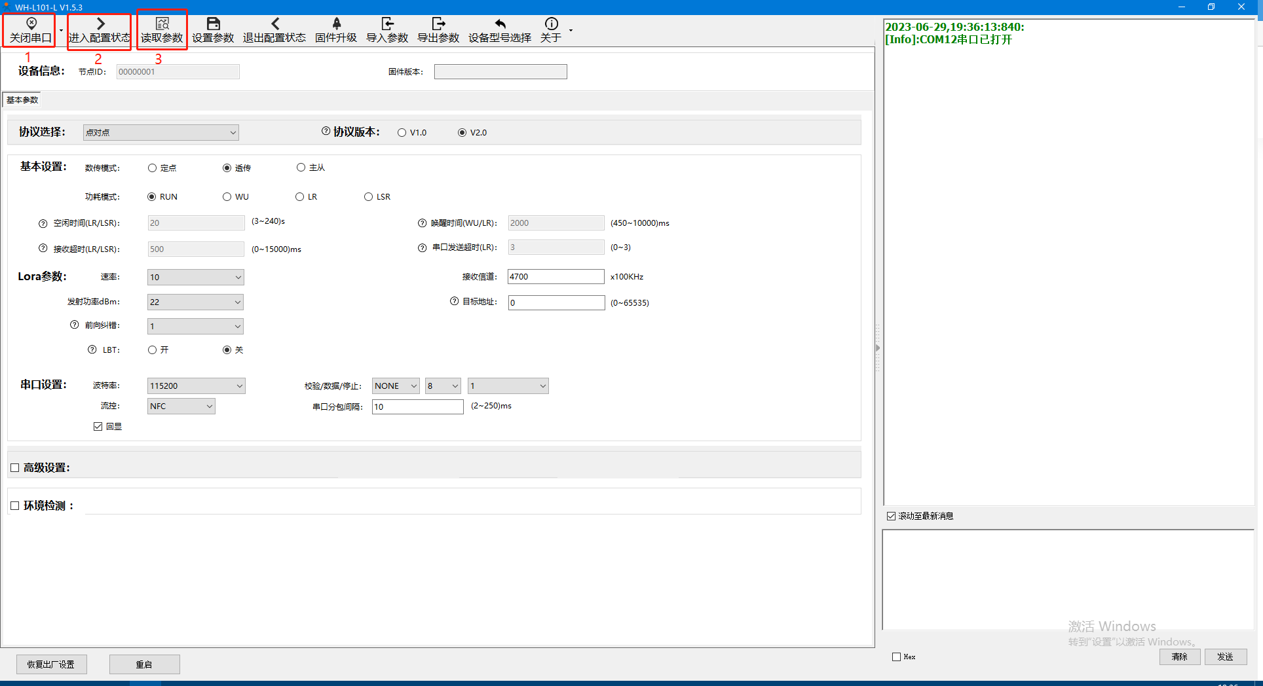
Task: Open the 波特率 baud rate dropdown
Action: pos(196,386)
